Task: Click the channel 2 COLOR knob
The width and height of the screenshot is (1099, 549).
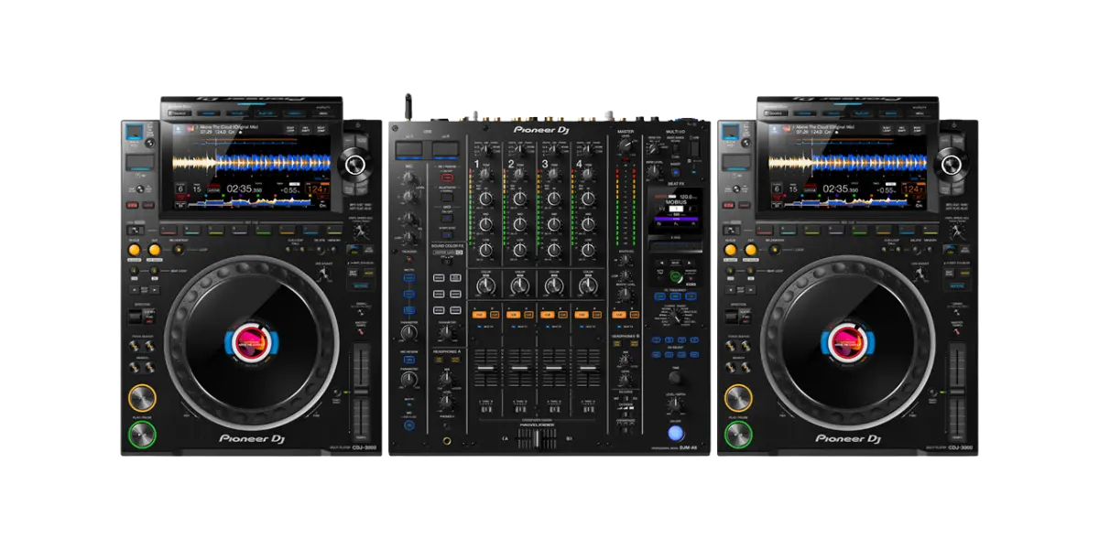Action: (x=520, y=286)
